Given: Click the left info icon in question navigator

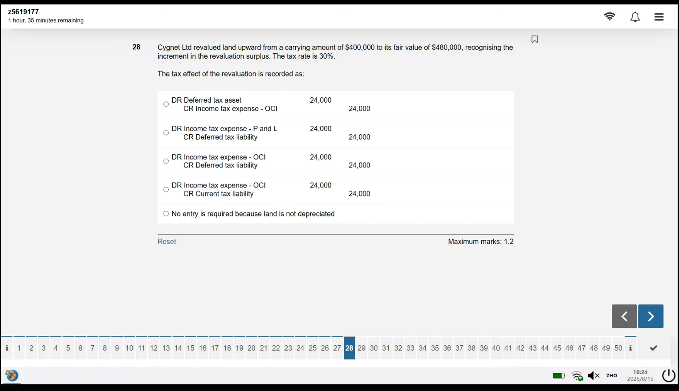Looking at the screenshot, I should coord(7,348).
